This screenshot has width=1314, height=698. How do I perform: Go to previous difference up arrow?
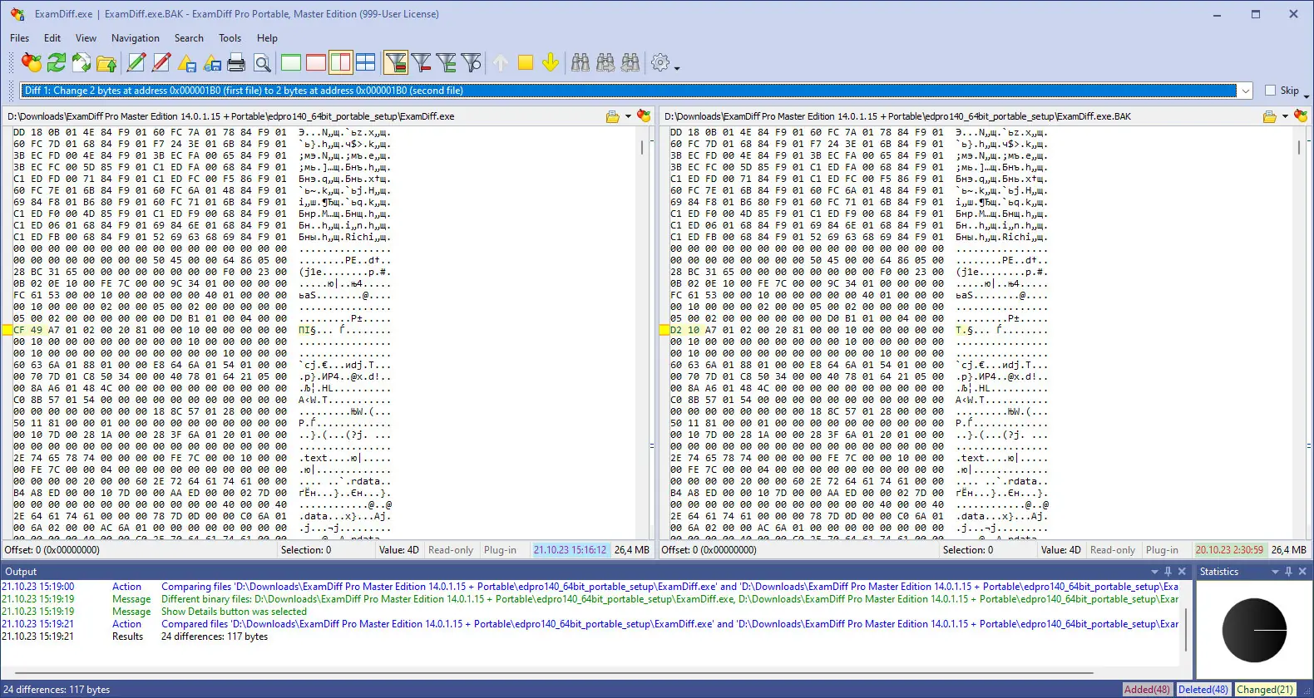click(x=501, y=62)
